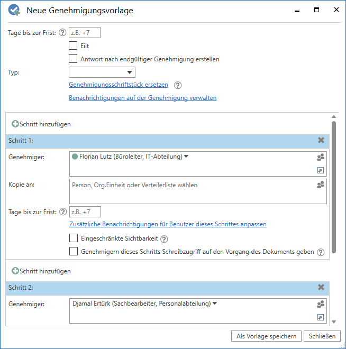
Task: Expand dropdown arrow next to Djamal Ertürk
Action: [x=215, y=304]
